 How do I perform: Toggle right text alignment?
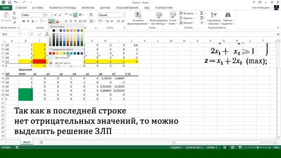point(75,22)
